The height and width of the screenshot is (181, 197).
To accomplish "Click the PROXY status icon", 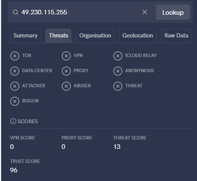I will tap(66, 71).
